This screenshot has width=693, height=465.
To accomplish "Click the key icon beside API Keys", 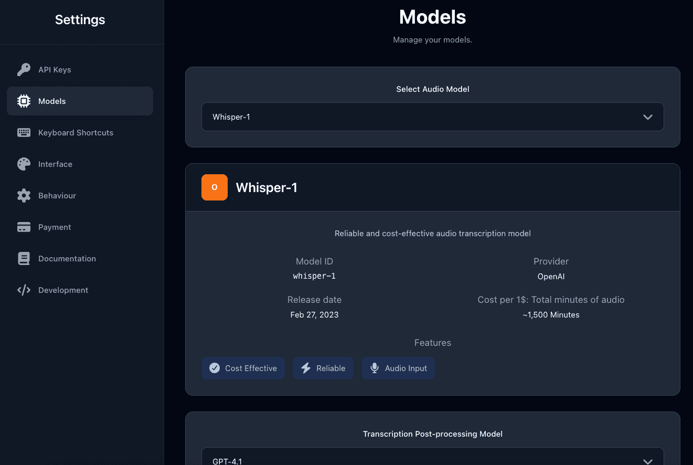I will click(x=24, y=70).
